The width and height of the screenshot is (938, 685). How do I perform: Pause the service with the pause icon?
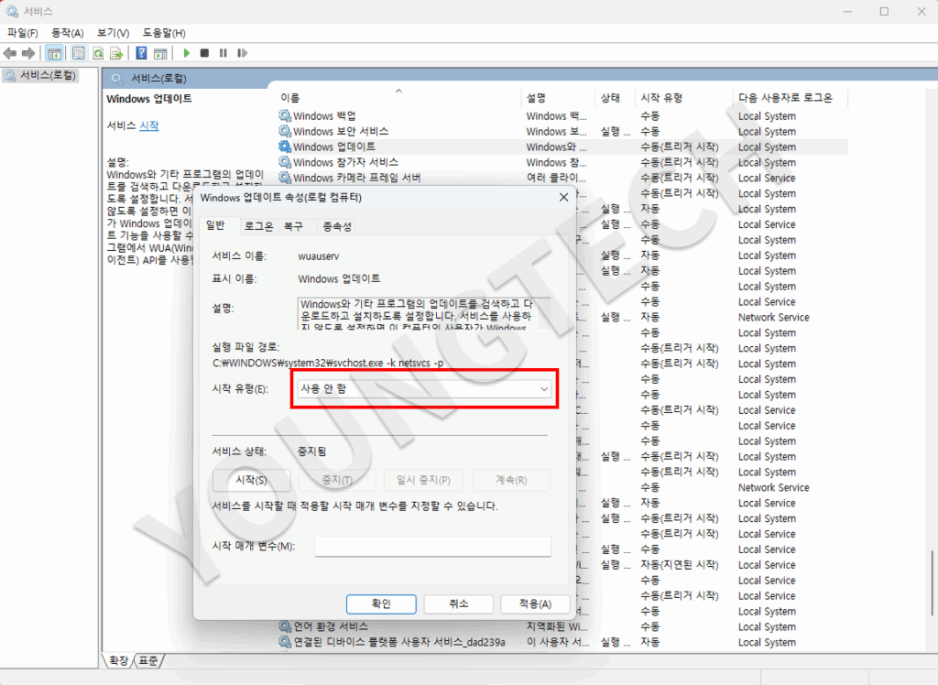[x=224, y=53]
